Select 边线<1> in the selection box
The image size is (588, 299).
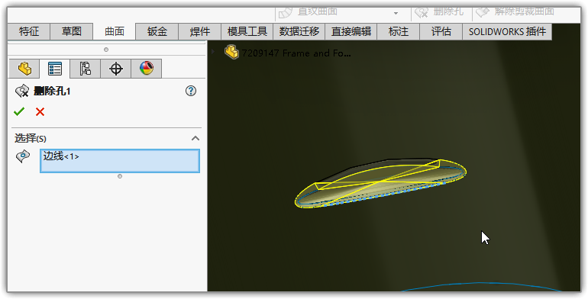point(61,156)
